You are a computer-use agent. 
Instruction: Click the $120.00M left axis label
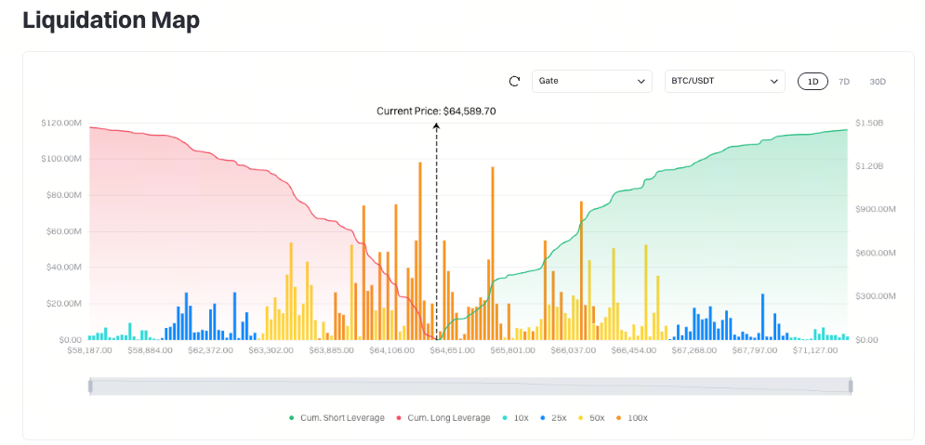click(61, 124)
